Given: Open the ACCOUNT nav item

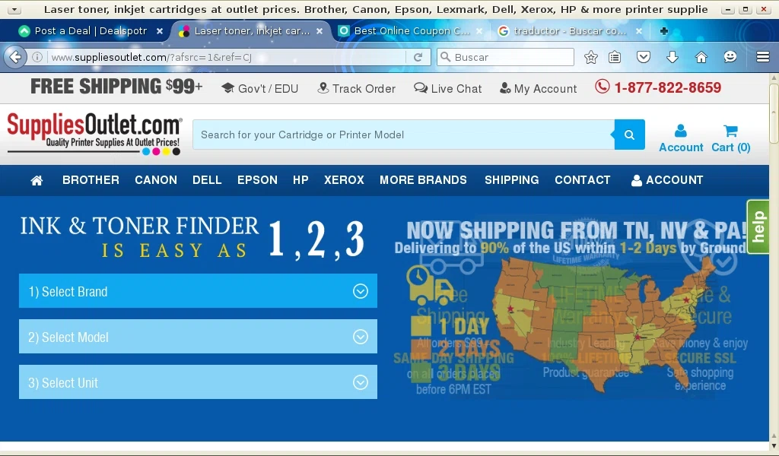Looking at the screenshot, I should tap(667, 180).
